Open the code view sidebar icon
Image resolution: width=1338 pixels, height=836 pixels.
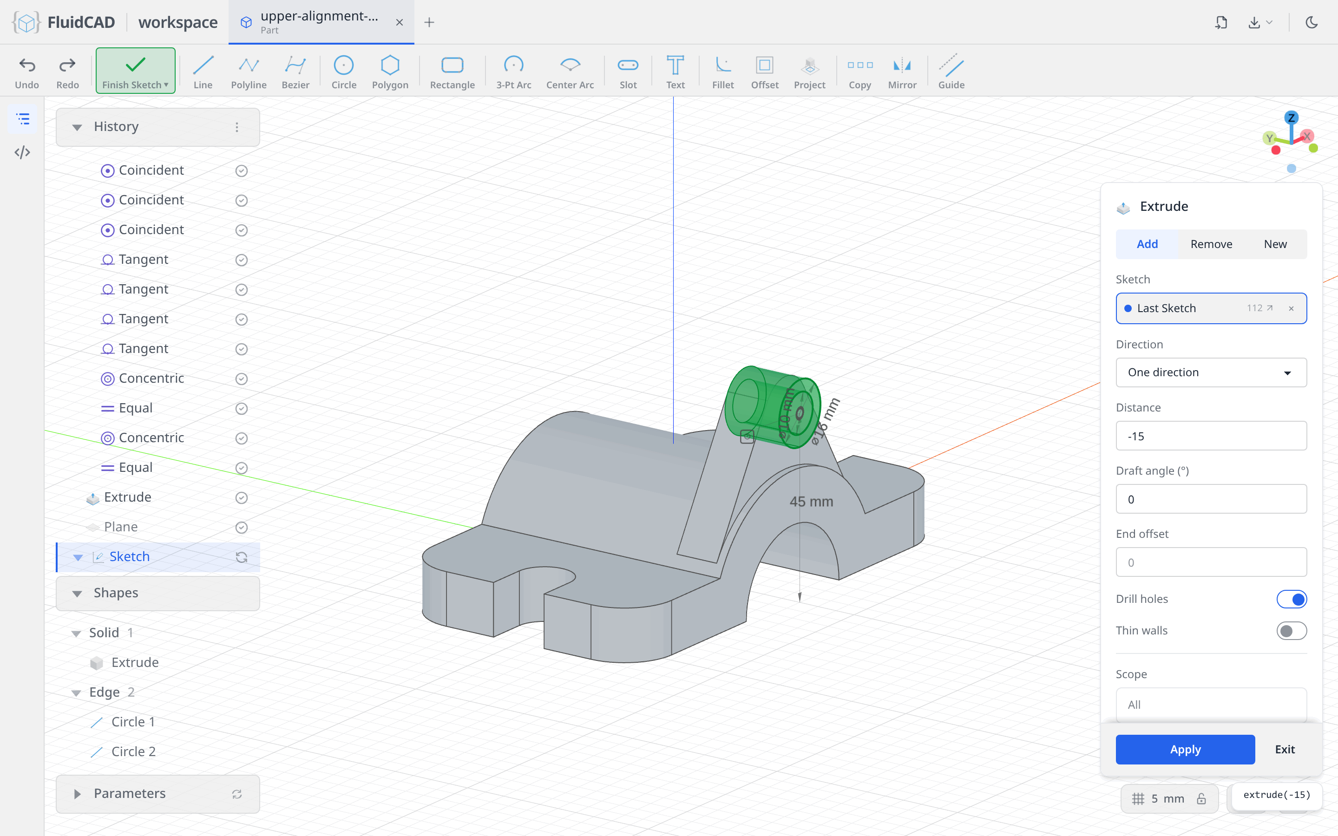click(x=22, y=152)
